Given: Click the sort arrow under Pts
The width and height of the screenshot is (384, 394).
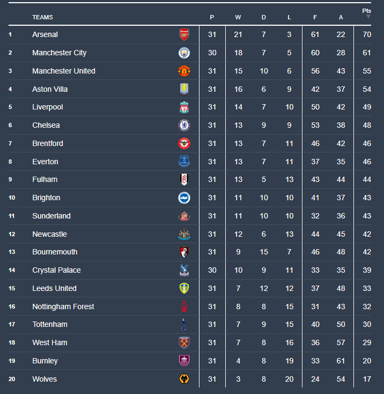Looking at the screenshot, I should tap(368, 17).
